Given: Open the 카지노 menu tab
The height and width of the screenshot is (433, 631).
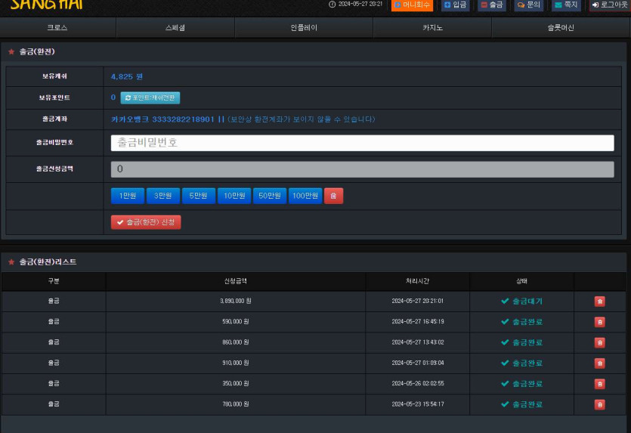Looking at the screenshot, I should pyautogui.click(x=432, y=27).
